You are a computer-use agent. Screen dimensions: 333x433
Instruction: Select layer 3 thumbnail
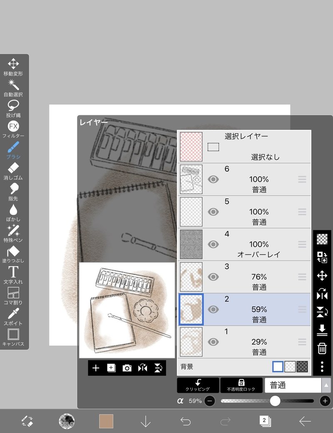pos(191,277)
